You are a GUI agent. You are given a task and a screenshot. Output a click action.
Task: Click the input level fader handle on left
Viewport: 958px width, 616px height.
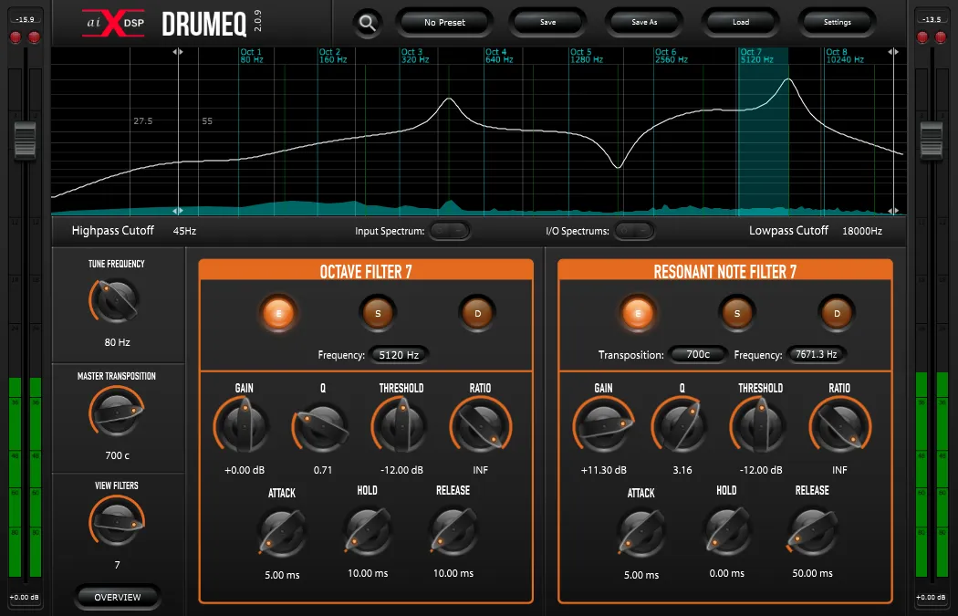pyautogui.click(x=25, y=141)
